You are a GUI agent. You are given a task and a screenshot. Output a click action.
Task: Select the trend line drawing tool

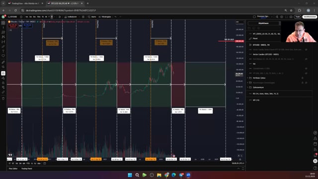(3, 28)
